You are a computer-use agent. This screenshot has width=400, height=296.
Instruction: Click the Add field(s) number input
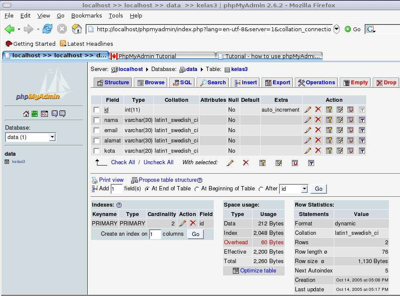coord(117,189)
